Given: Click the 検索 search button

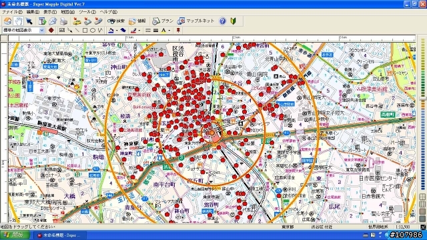Looking at the screenshot, I should pos(116,21).
